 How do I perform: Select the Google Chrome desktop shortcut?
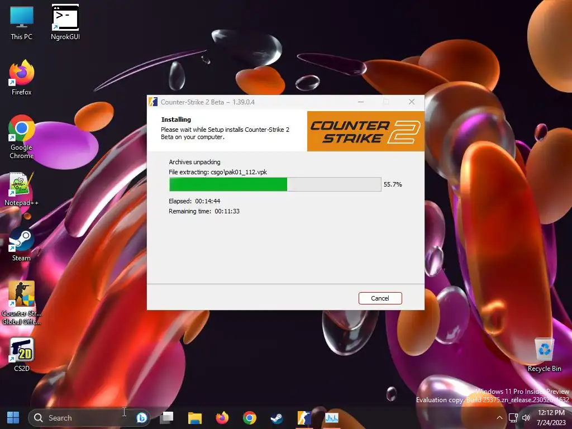(x=22, y=137)
